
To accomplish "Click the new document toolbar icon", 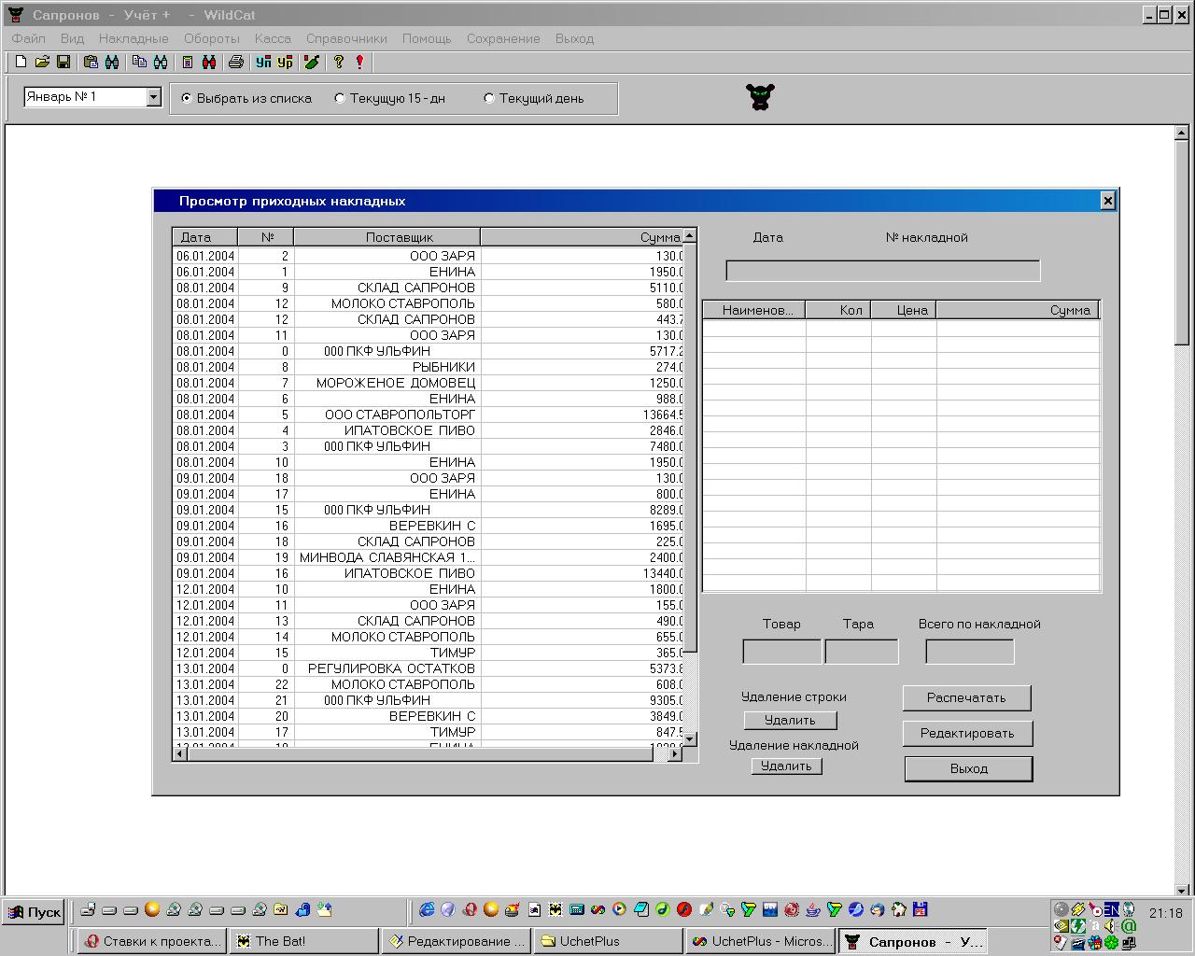I will 21,62.
